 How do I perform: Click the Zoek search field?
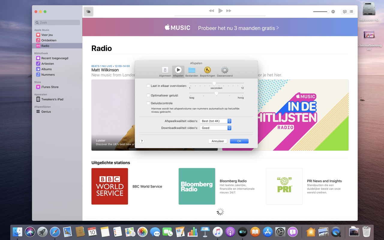(57, 22)
